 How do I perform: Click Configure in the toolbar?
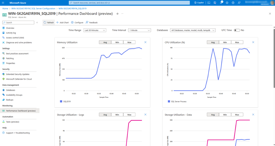point(77,23)
